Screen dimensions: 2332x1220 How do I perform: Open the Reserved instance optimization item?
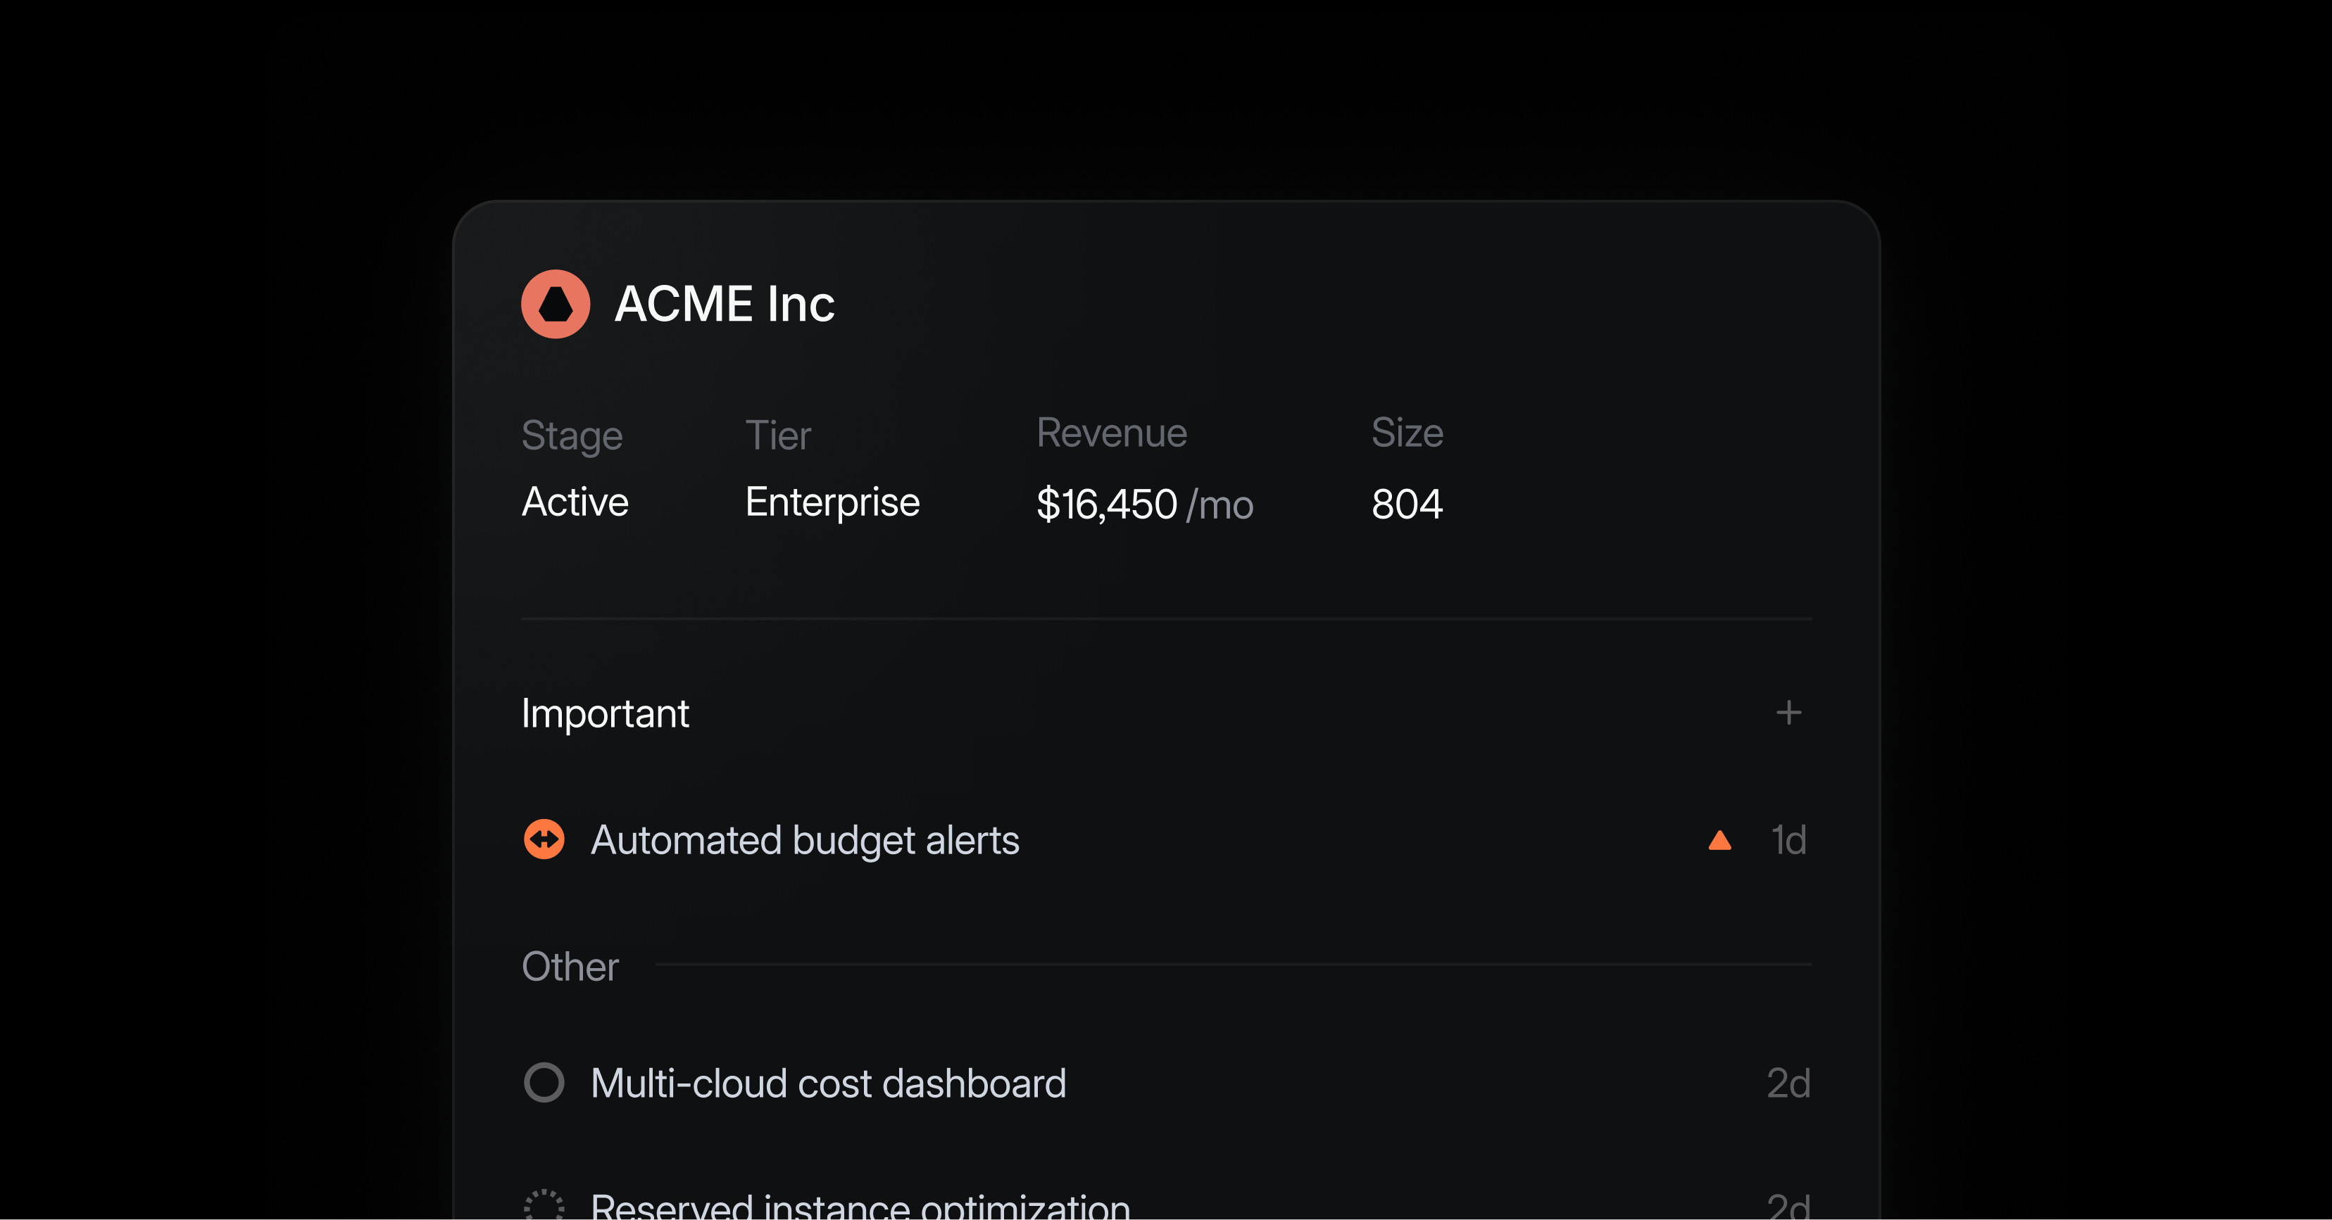pyautogui.click(x=860, y=1207)
